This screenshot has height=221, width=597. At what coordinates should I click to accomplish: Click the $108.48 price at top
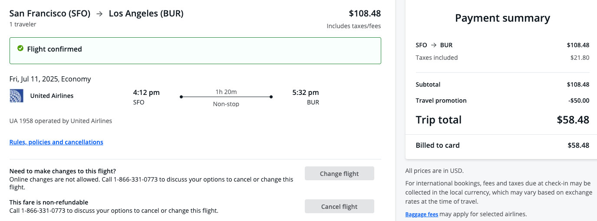pyautogui.click(x=365, y=13)
